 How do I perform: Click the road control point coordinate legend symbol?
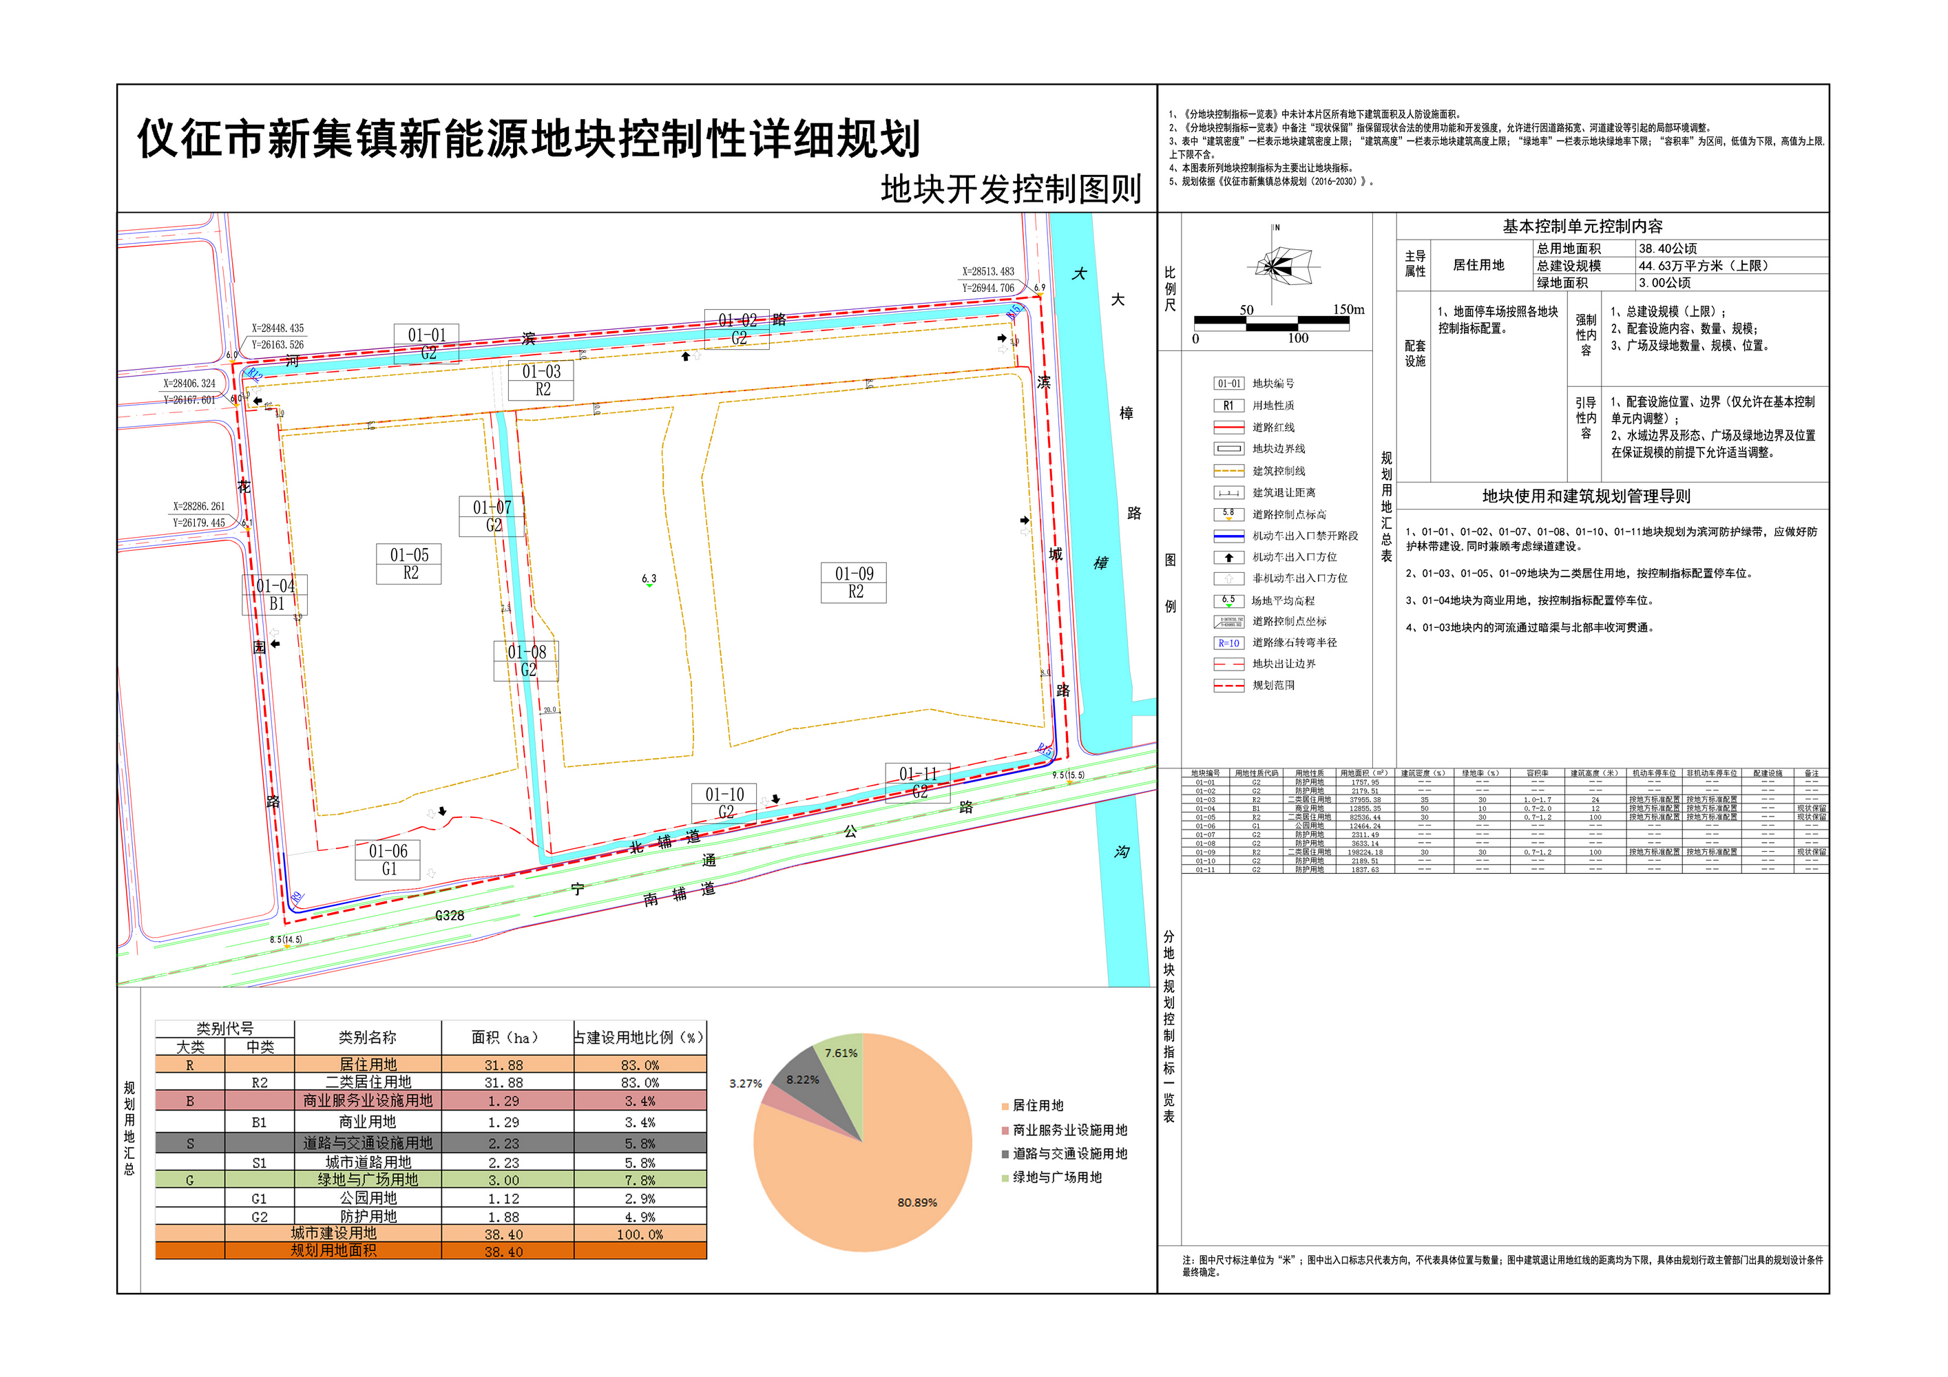click(x=1228, y=622)
